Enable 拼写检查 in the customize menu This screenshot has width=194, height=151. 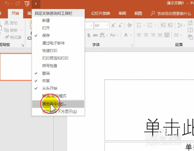[58, 66]
